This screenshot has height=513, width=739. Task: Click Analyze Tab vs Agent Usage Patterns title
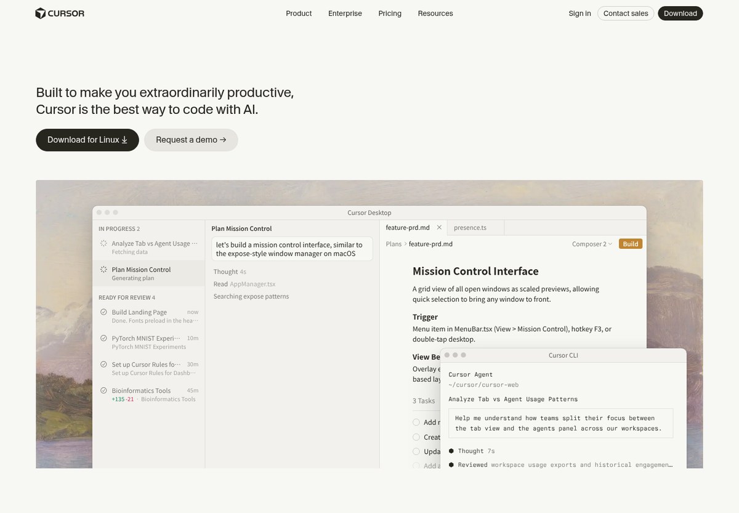pos(513,398)
